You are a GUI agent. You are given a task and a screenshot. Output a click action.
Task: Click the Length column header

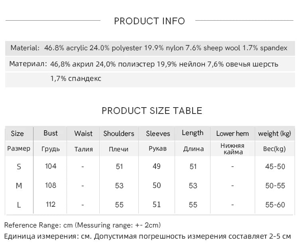pyautogui.click(x=193, y=133)
